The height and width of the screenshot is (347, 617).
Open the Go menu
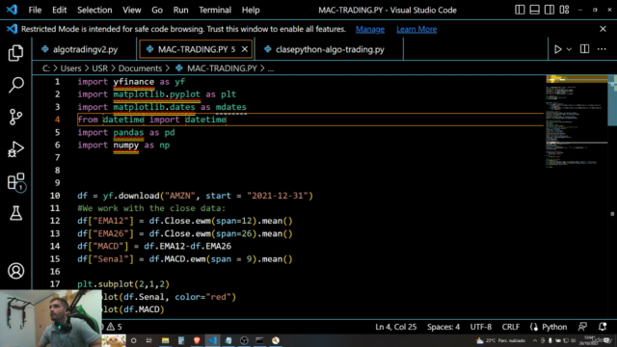[157, 10]
